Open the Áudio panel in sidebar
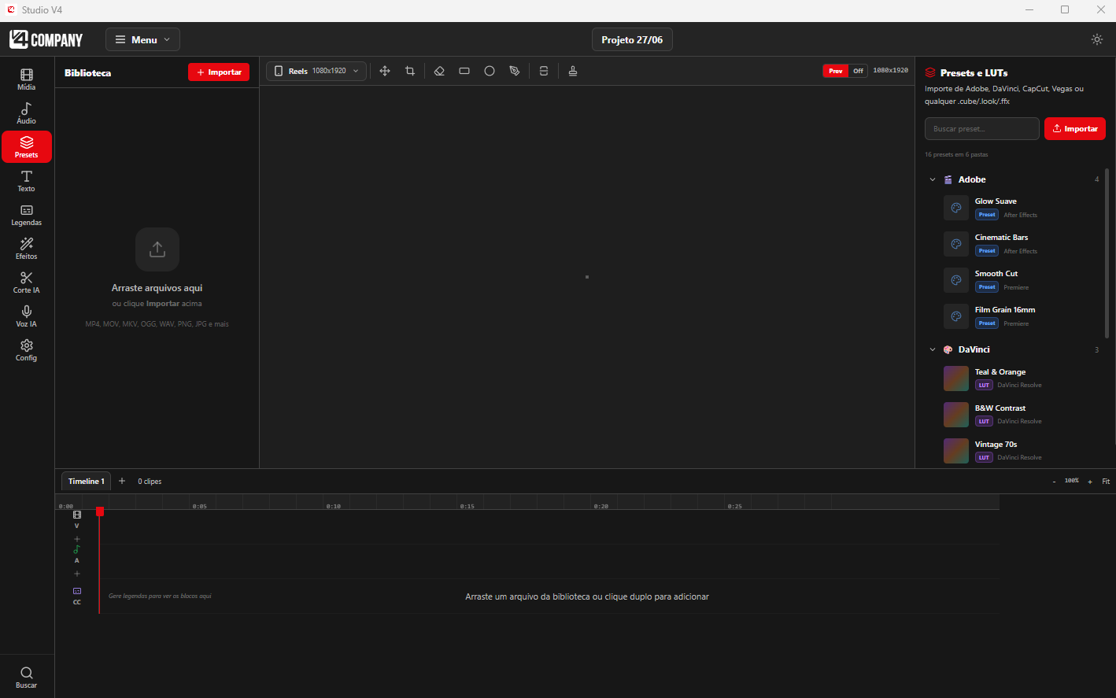Screen dimensions: 1116x698 (x=27, y=113)
